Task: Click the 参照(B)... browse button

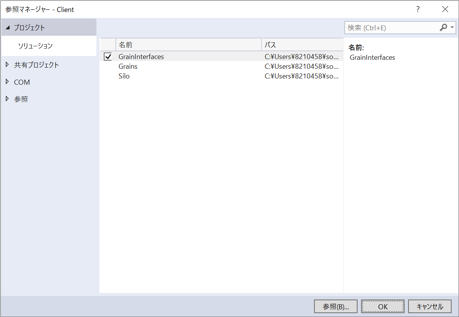Action: pos(336,307)
